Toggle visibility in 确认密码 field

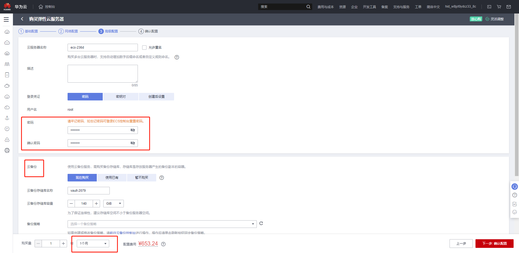132,143
